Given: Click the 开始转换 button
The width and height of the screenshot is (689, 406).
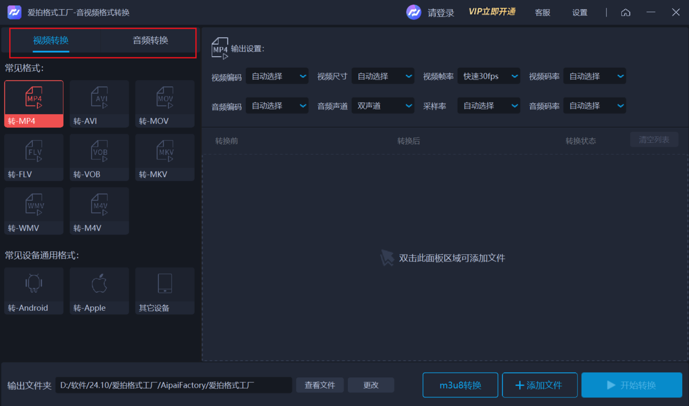Looking at the screenshot, I should tap(632, 385).
